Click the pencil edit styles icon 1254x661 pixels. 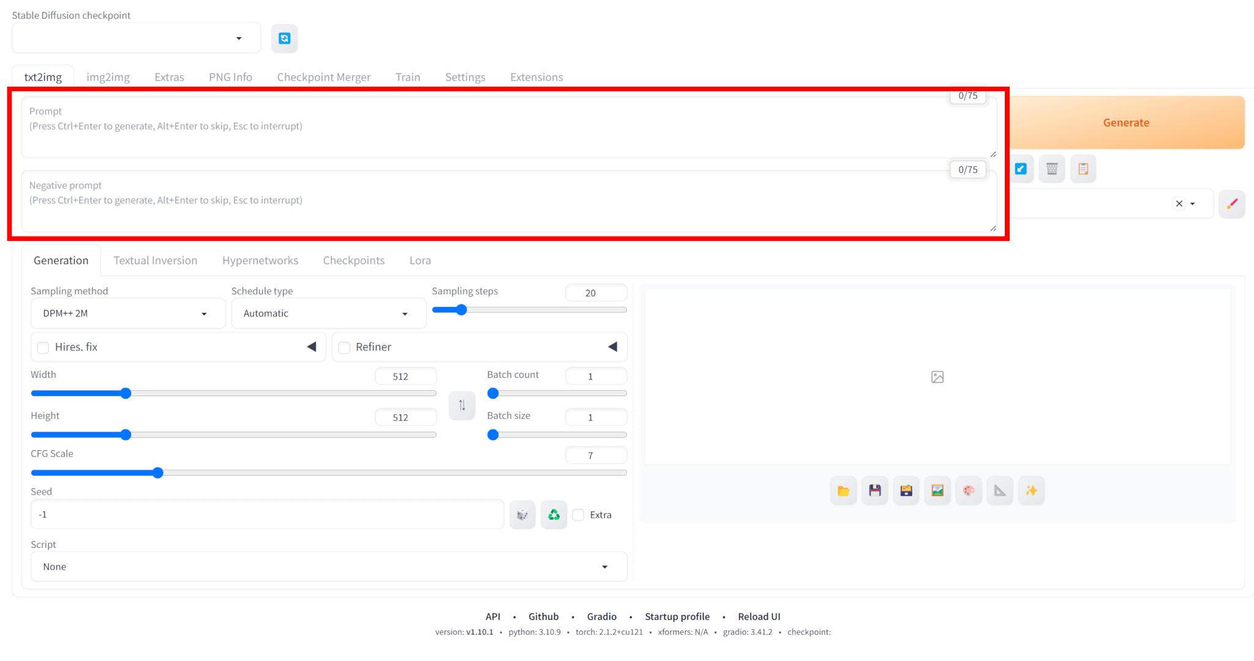[x=1231, y=204]
